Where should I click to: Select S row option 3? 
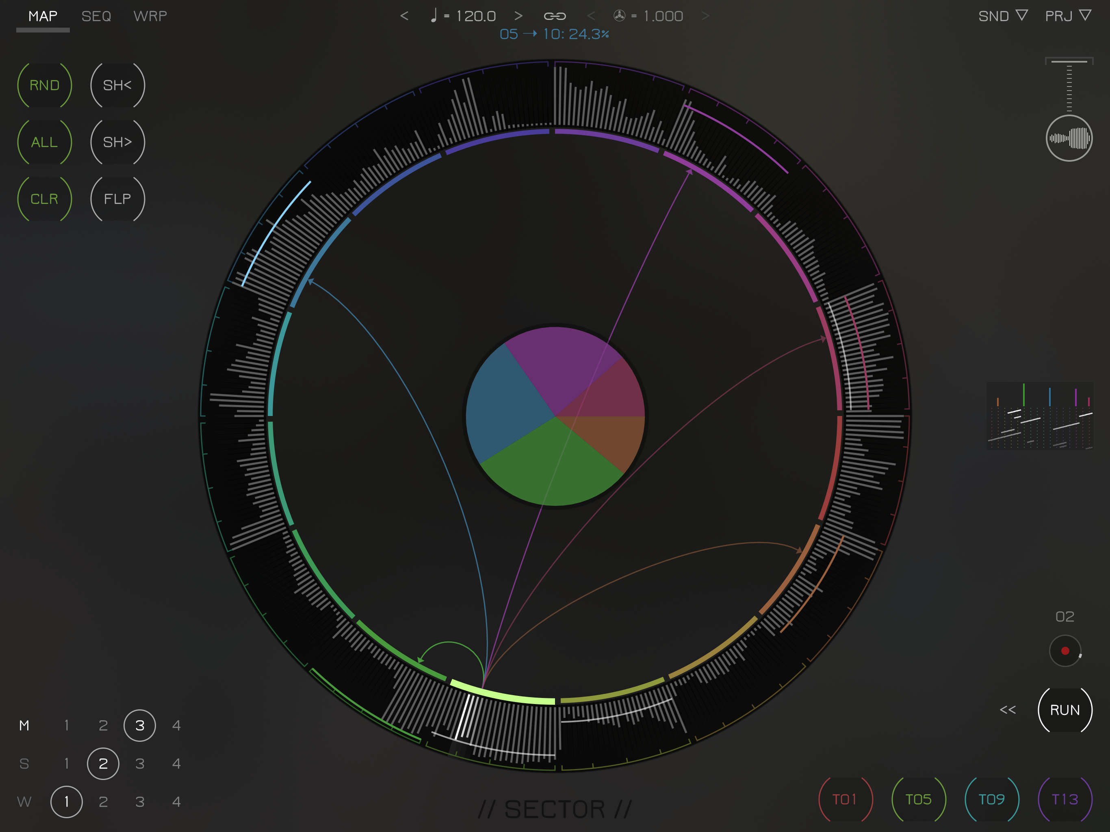[x=140, y=763]
